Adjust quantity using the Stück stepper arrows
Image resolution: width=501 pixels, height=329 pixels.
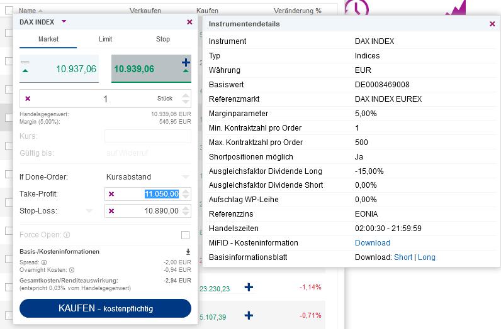click(186, 99)
